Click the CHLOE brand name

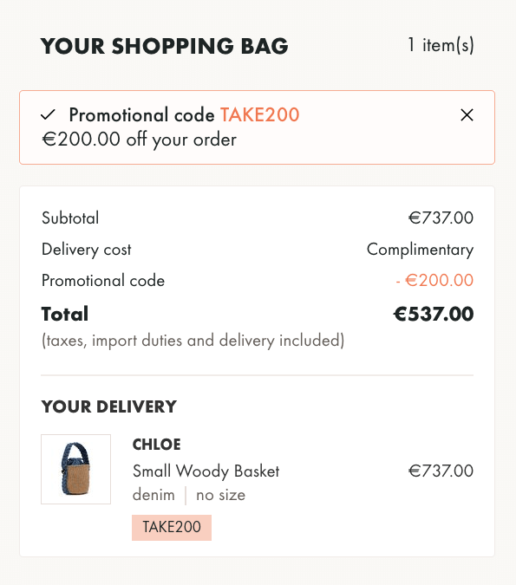pyautogui.click(x=156, y=445)
